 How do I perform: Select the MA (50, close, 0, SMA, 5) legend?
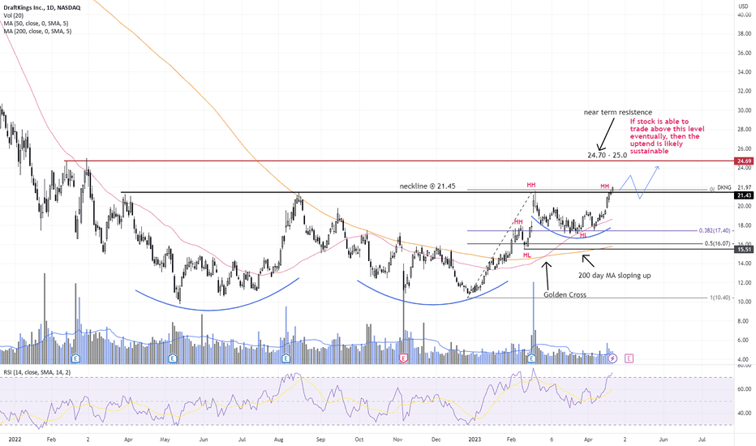coord(36,24)
